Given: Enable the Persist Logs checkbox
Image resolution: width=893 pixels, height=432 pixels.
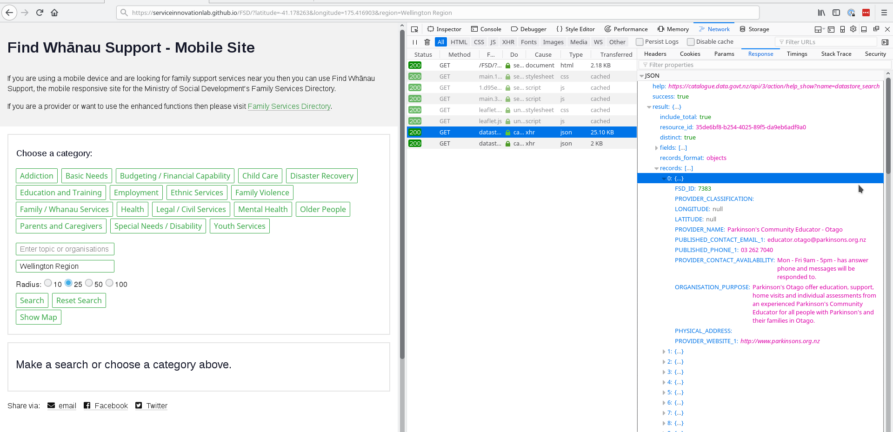Looking at the screenshot, I should tap(640, 42).
